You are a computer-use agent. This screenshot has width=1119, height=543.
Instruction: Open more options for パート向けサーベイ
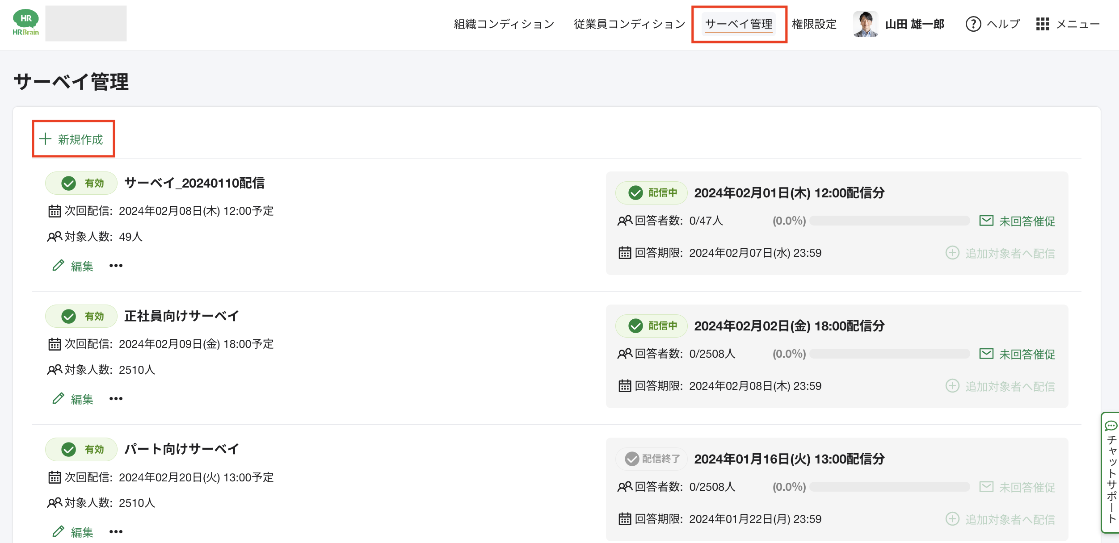[x=116, y=532]
